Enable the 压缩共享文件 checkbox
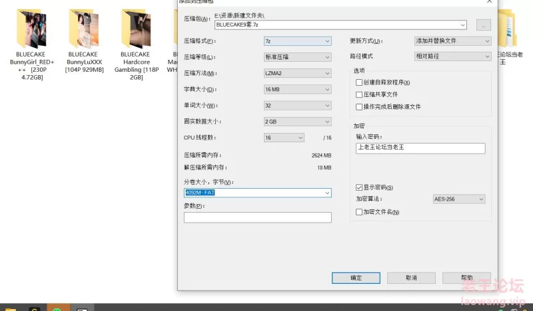This screenshot has width=533, height=311. (x=359, y=94)
